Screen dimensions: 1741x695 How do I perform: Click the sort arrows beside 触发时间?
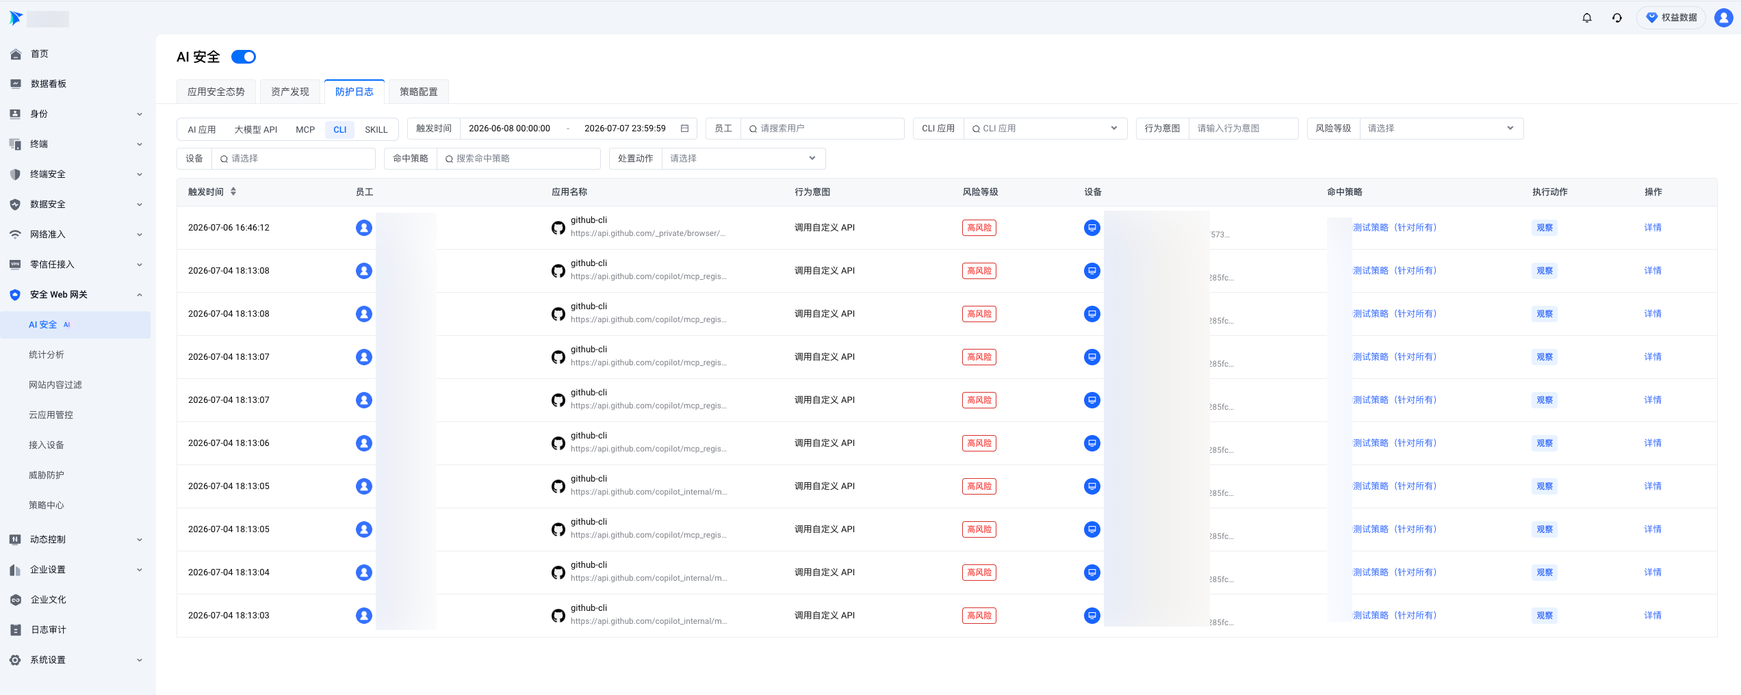pyautogui.click(x=233, y=192)
